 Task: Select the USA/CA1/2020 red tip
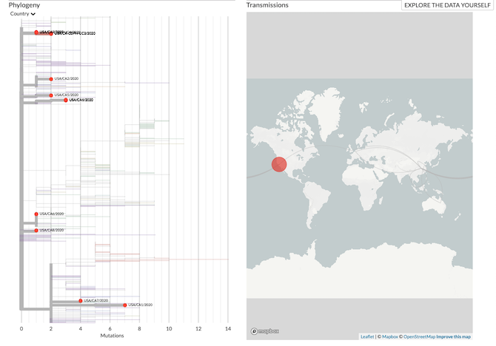pyautogui.click(x=124, y=305)
